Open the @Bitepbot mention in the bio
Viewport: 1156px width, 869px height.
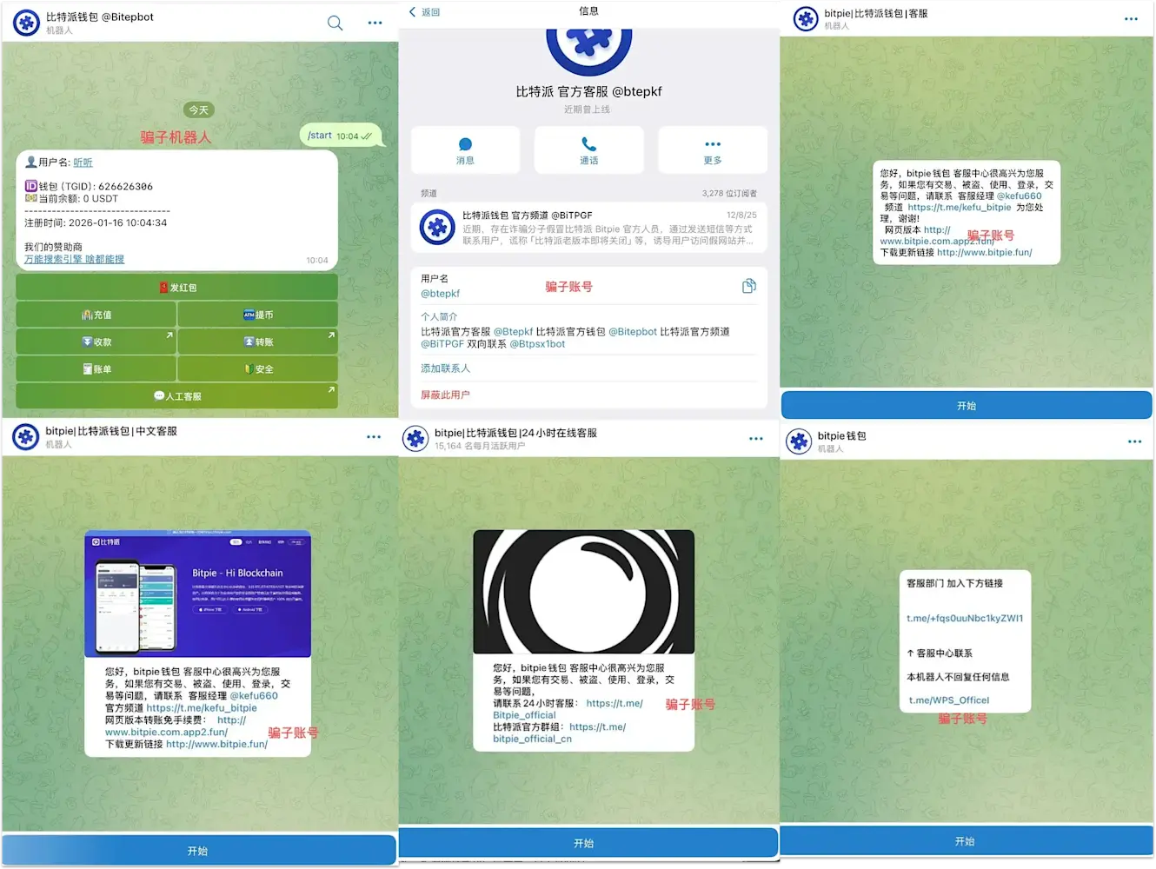(x=633, y=332)
